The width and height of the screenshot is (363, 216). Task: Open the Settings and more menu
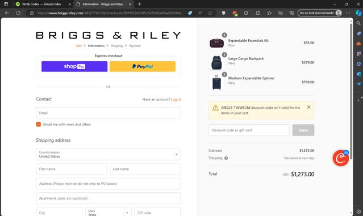[x=348, y=13]
